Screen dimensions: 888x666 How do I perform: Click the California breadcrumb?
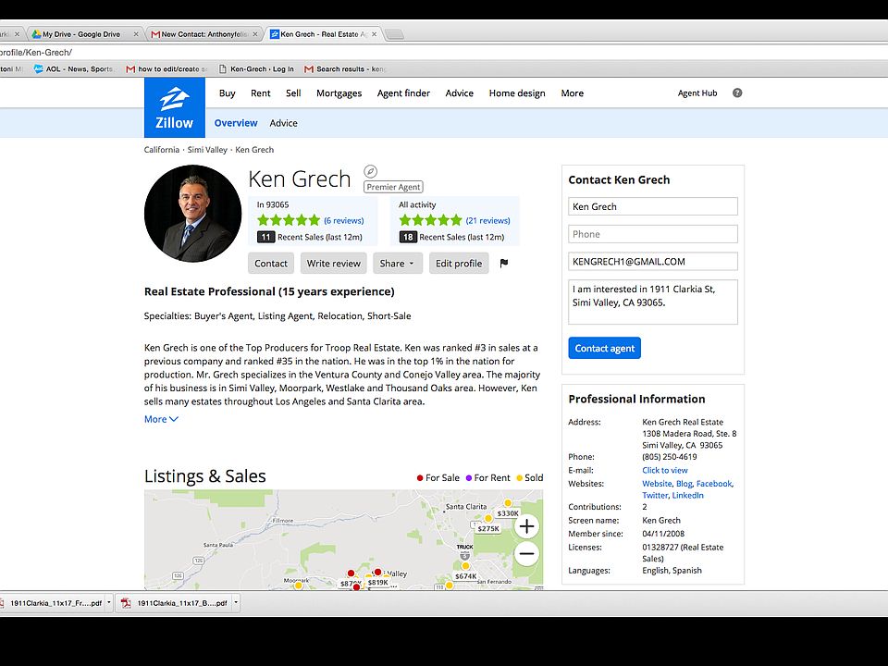tap(161, 150)
